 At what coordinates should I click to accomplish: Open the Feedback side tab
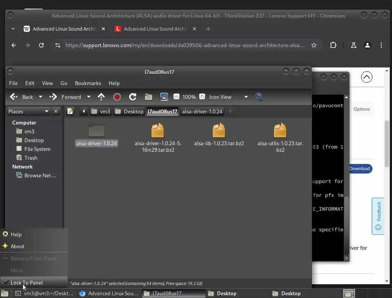click(x=378, y=216)
